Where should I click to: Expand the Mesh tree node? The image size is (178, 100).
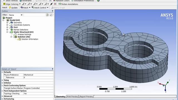point(7,27)
